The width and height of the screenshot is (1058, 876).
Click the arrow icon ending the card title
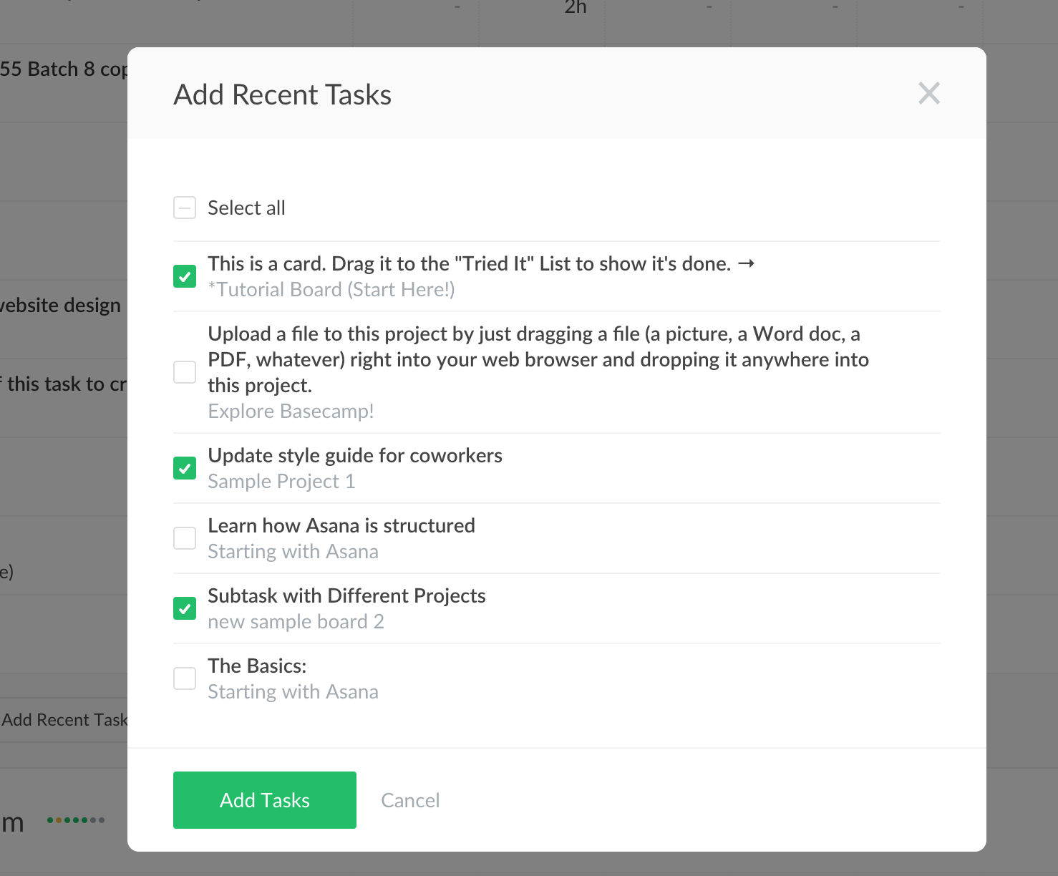746,264
